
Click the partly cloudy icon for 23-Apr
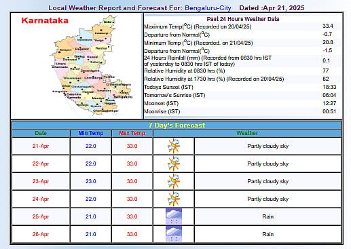174,181
